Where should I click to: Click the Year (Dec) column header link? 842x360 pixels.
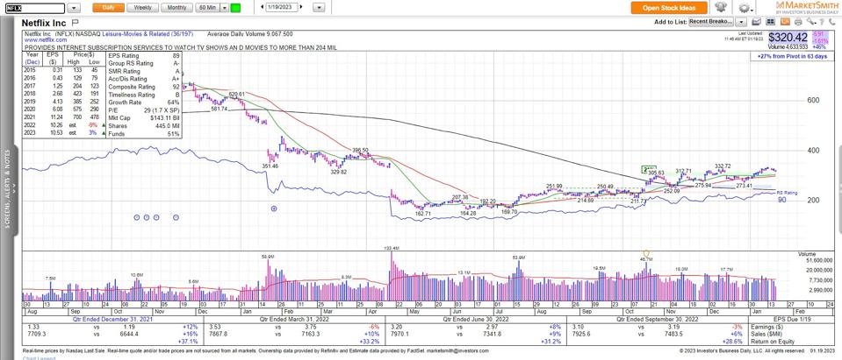pos(32,59)
